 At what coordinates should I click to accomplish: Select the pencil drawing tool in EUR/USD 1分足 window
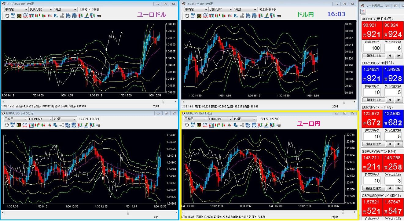click(x=86, y=16)
